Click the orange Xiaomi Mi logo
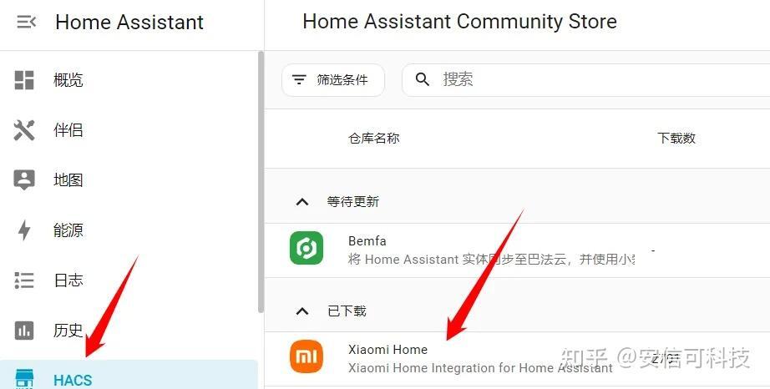 [x=306, y=356]
